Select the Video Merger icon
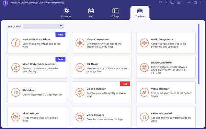This screenshot has width=206, height=129. click(16, 117)
